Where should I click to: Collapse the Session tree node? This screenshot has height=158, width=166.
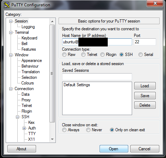click(11, 21)
